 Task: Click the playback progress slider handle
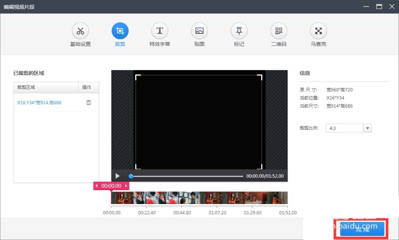[131, 176]
